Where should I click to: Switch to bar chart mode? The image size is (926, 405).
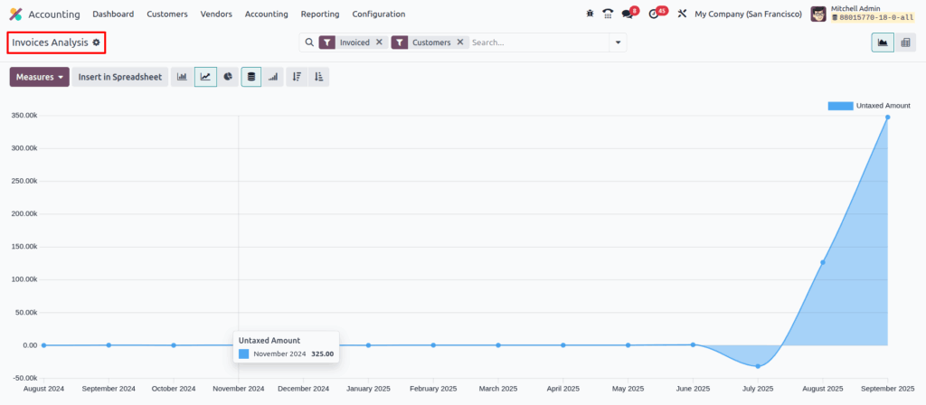pos(183,77)
